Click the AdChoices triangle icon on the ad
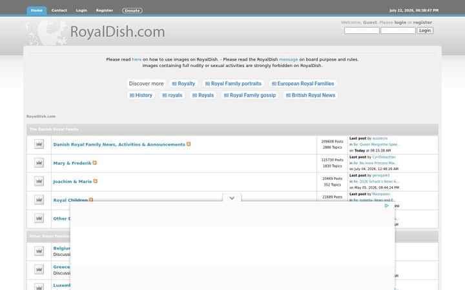The width and height of the screenshot is (465, 290). pyautogui.click(x=386, y=206)
